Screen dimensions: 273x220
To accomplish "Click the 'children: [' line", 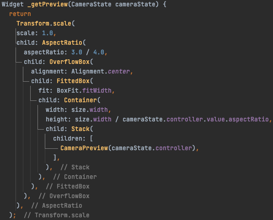I will click(x=73, y=138).
